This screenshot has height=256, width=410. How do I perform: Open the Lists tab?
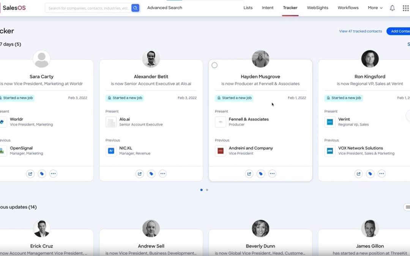tap(248, 8)
